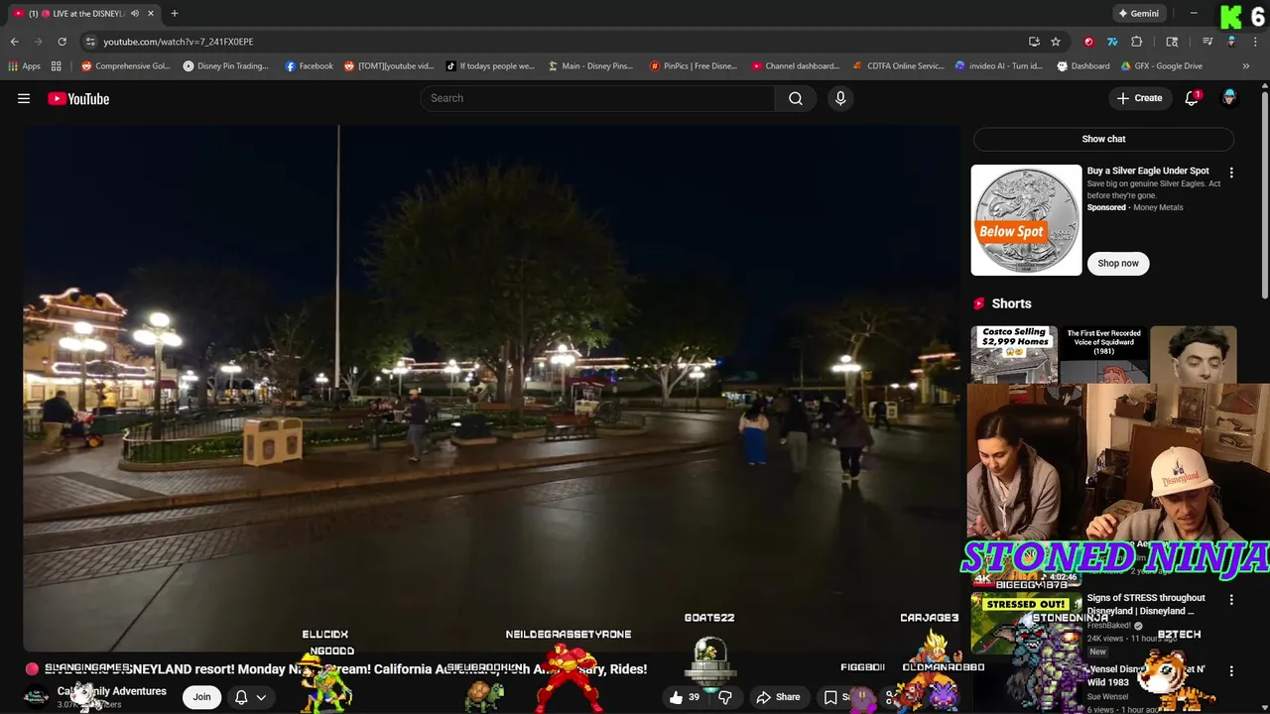Open the side panel search icon

[x=1172, y=42]
